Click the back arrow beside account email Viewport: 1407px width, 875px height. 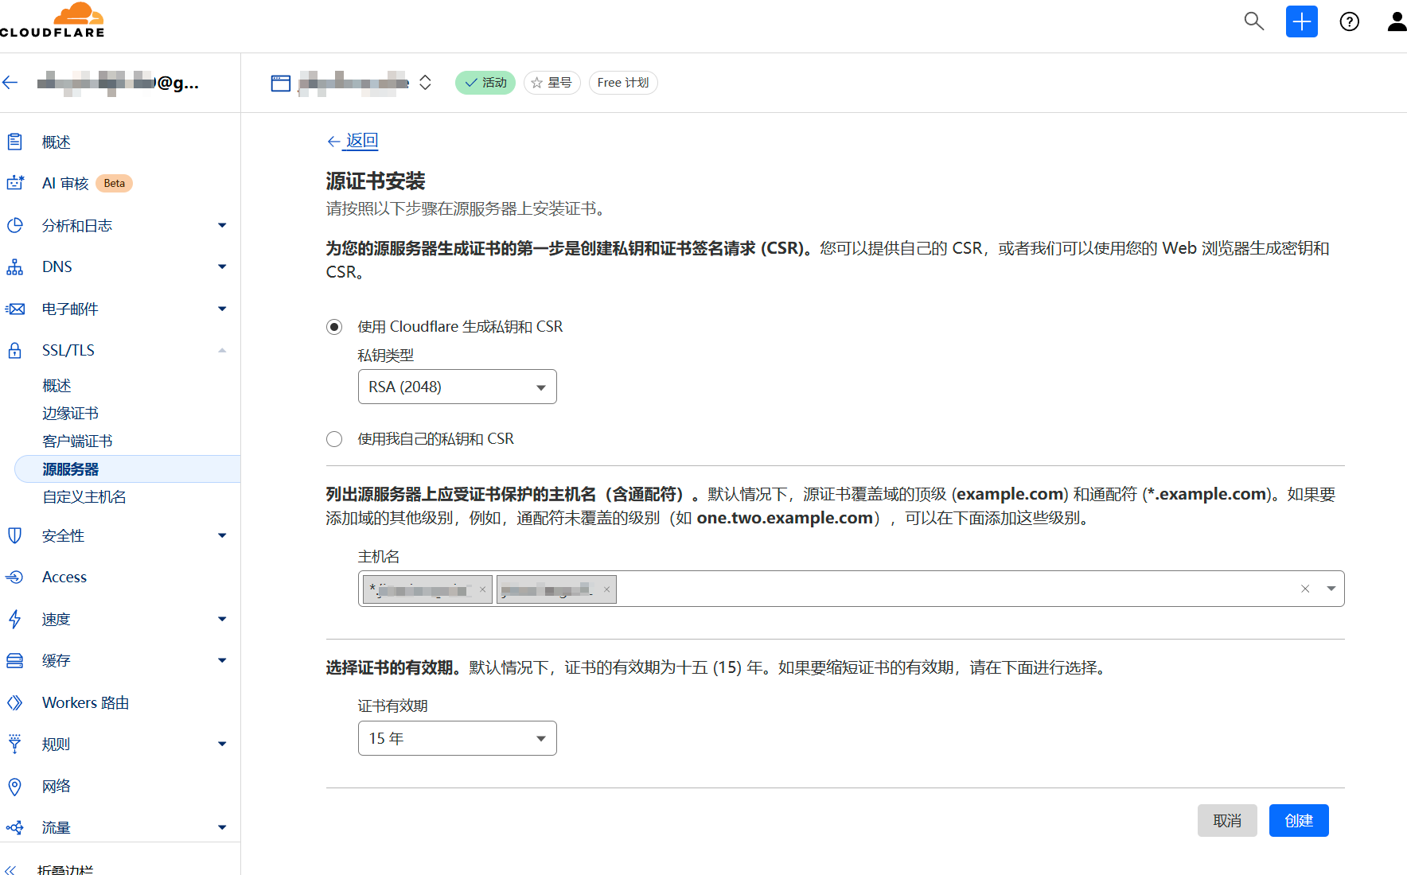(x=10, y=82)
